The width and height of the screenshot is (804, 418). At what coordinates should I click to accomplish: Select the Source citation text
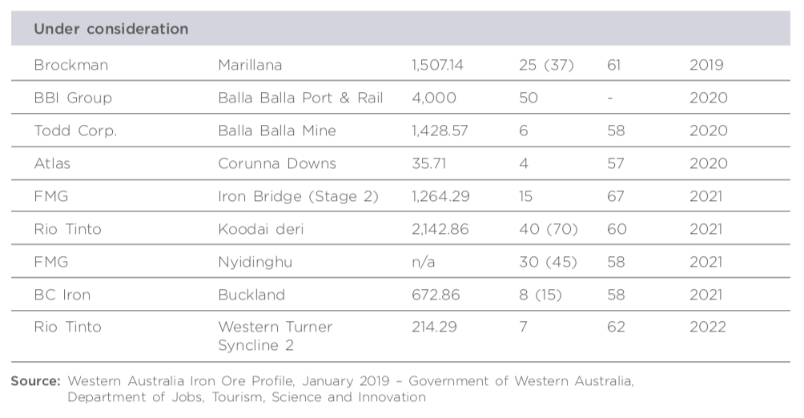coord(323,388)
